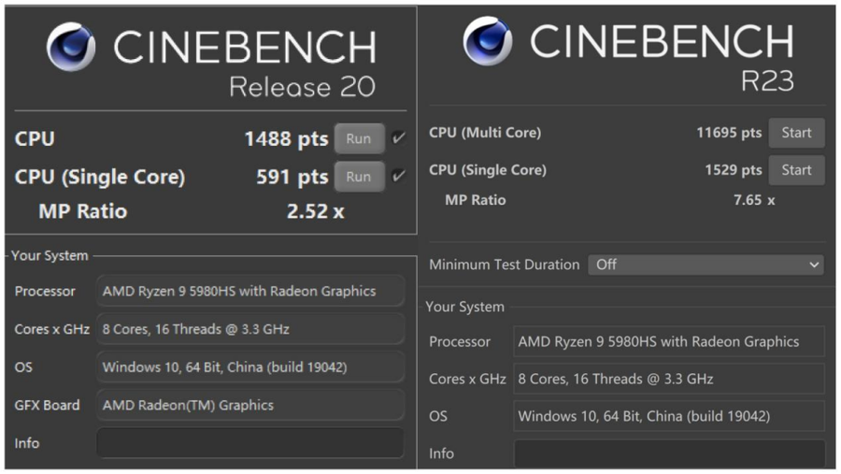Screen dimensions: 841x474
Task: Click the Release 20 OS field
Action: pos(250,367)
